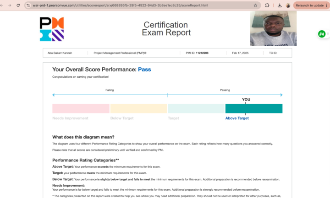The width and height of the screenshot is (330, 198).
Task: Click the pearsonvue URL in the address bar
Action: pyautogui.click(x=121, y=5)
